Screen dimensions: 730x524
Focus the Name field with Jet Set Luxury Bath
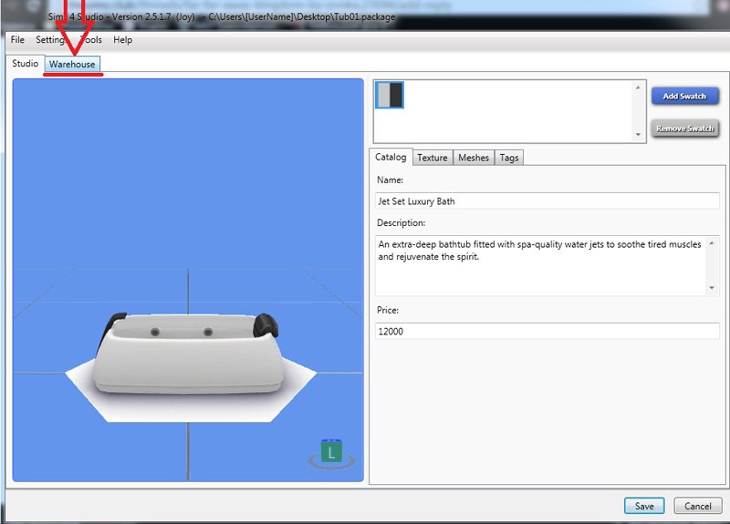[x=547, y=200]
